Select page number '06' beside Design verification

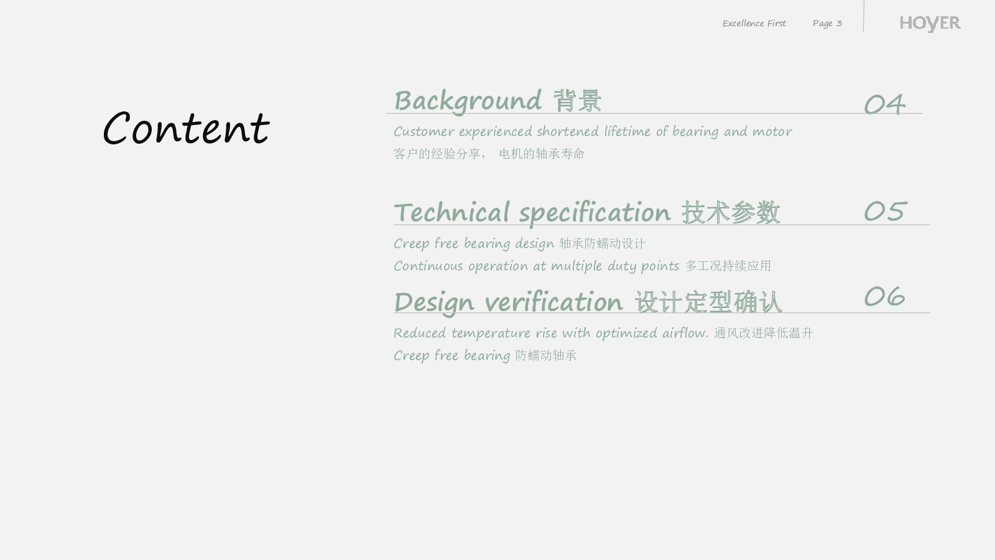click(x=884, y=296)
